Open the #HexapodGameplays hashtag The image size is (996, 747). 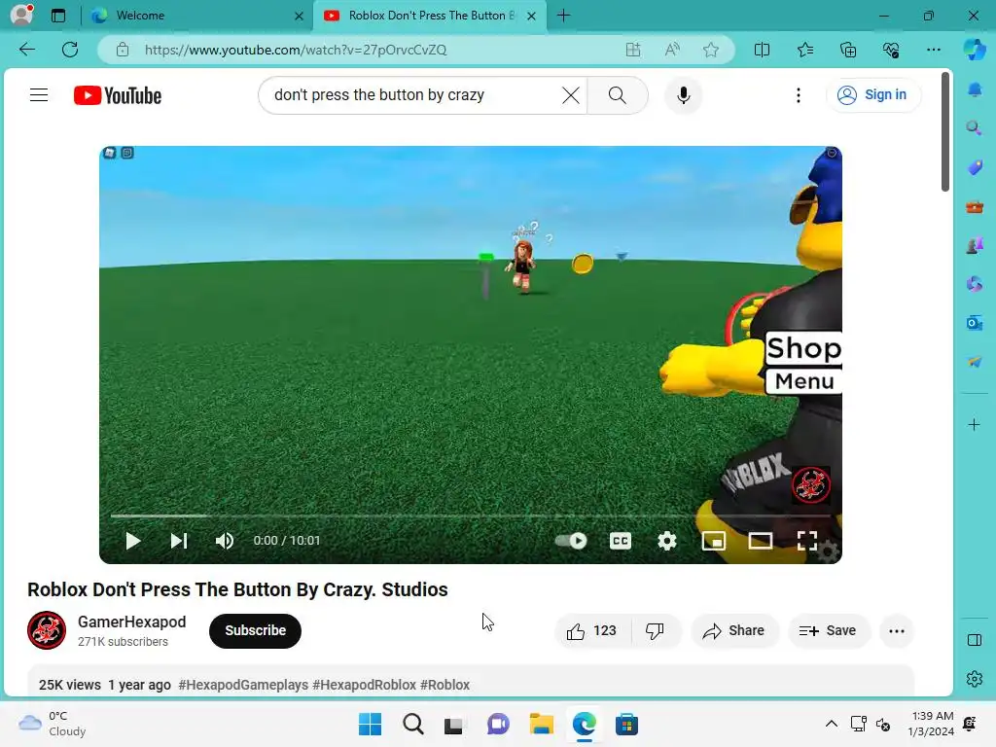click(243, 685)
